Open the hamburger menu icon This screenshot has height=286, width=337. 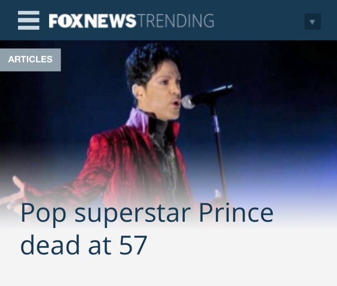click(29, 21)
